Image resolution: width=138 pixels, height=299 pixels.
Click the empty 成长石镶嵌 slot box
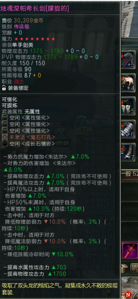point(5,143)
